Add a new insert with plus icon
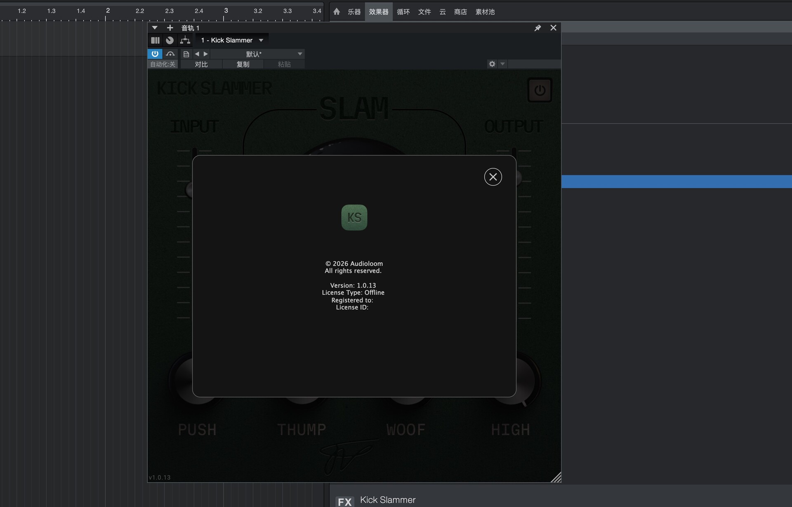Viewport: 792px width, 507px height. coord(170,28)
